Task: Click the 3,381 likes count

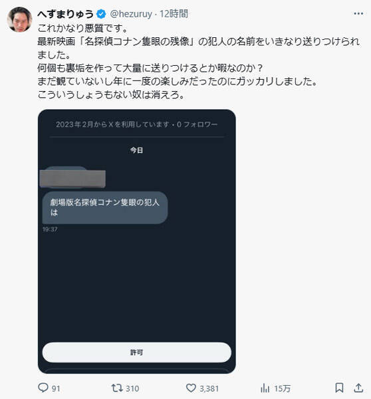Action: (209, 388)
